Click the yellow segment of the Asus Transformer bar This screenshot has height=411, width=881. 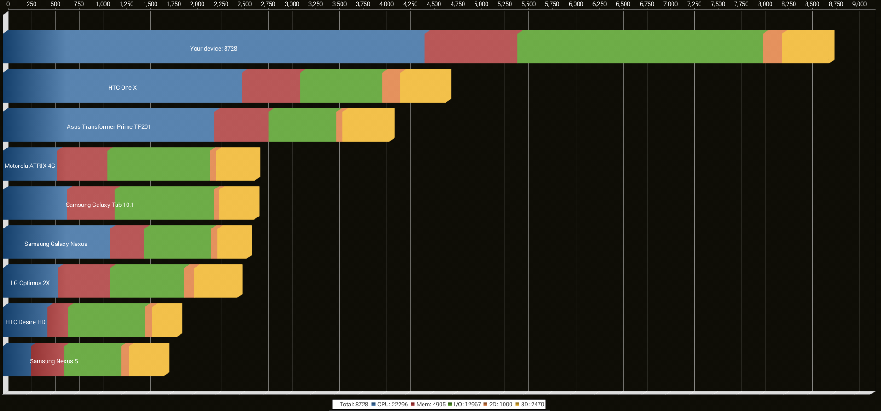click(x=368, y=125)
